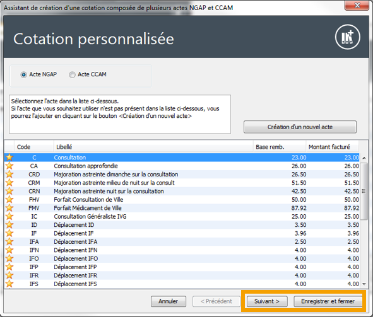Click Enregistrer et fermer
Viewport: 373px width, 317px height.
(328, 301)
